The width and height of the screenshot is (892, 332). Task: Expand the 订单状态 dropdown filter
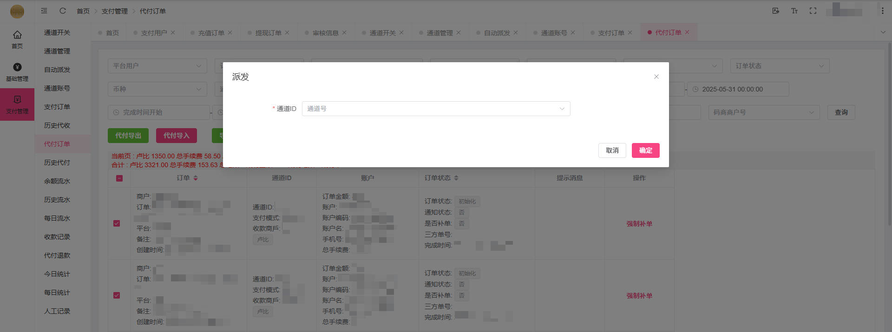tap(779, 66)
